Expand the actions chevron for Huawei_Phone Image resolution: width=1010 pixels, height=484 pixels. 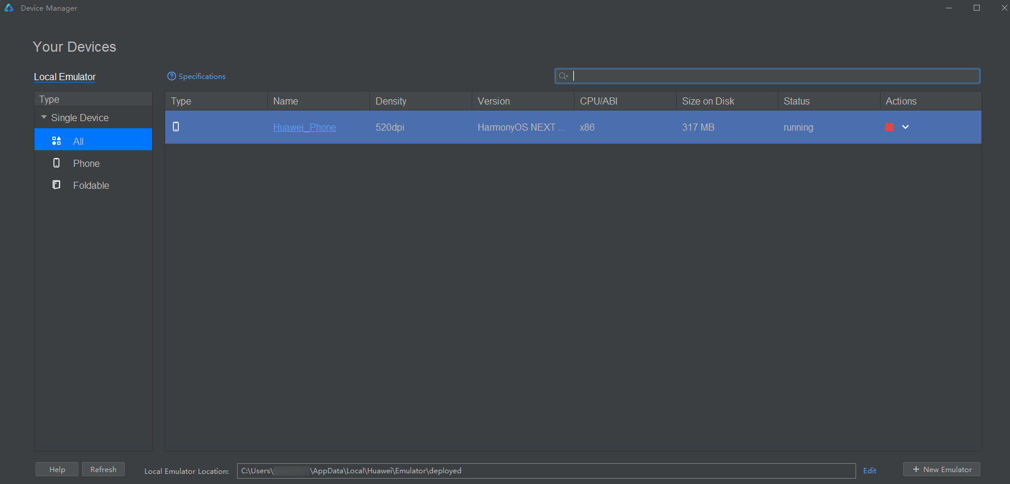[905, 127]
